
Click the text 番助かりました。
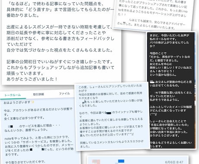(23, 15)
